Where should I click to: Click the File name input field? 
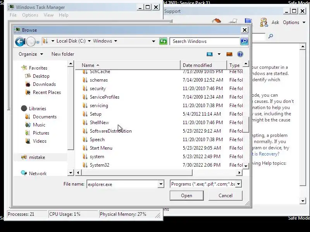122,184
